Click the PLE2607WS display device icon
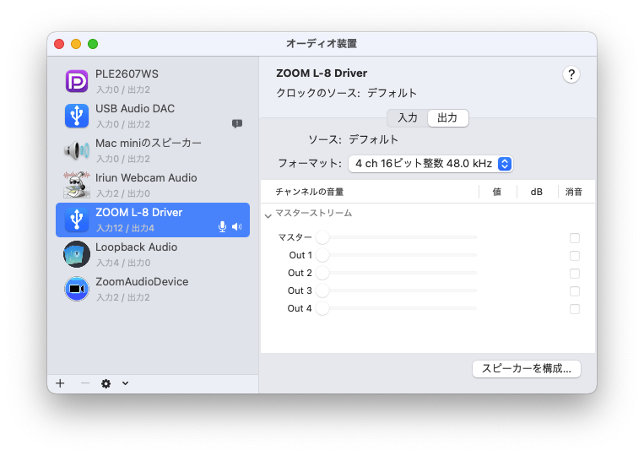The height and width of the screenshot is (456, 644). pos(77,81)
